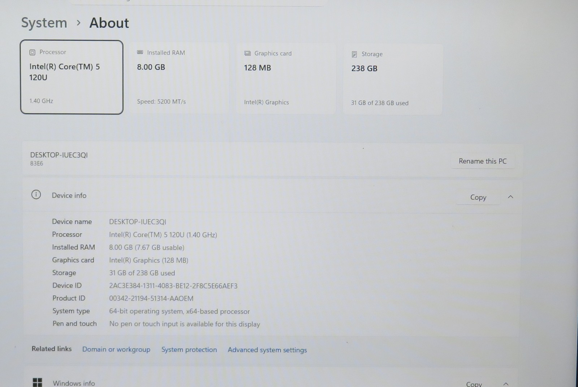Collapse the Device info section
This screenshot has height=387, width=578.
(x=510, y=197)
